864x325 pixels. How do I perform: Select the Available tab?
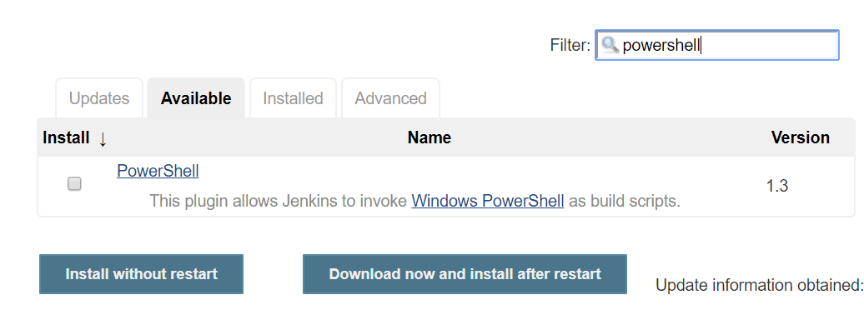[x=196, y=98]
